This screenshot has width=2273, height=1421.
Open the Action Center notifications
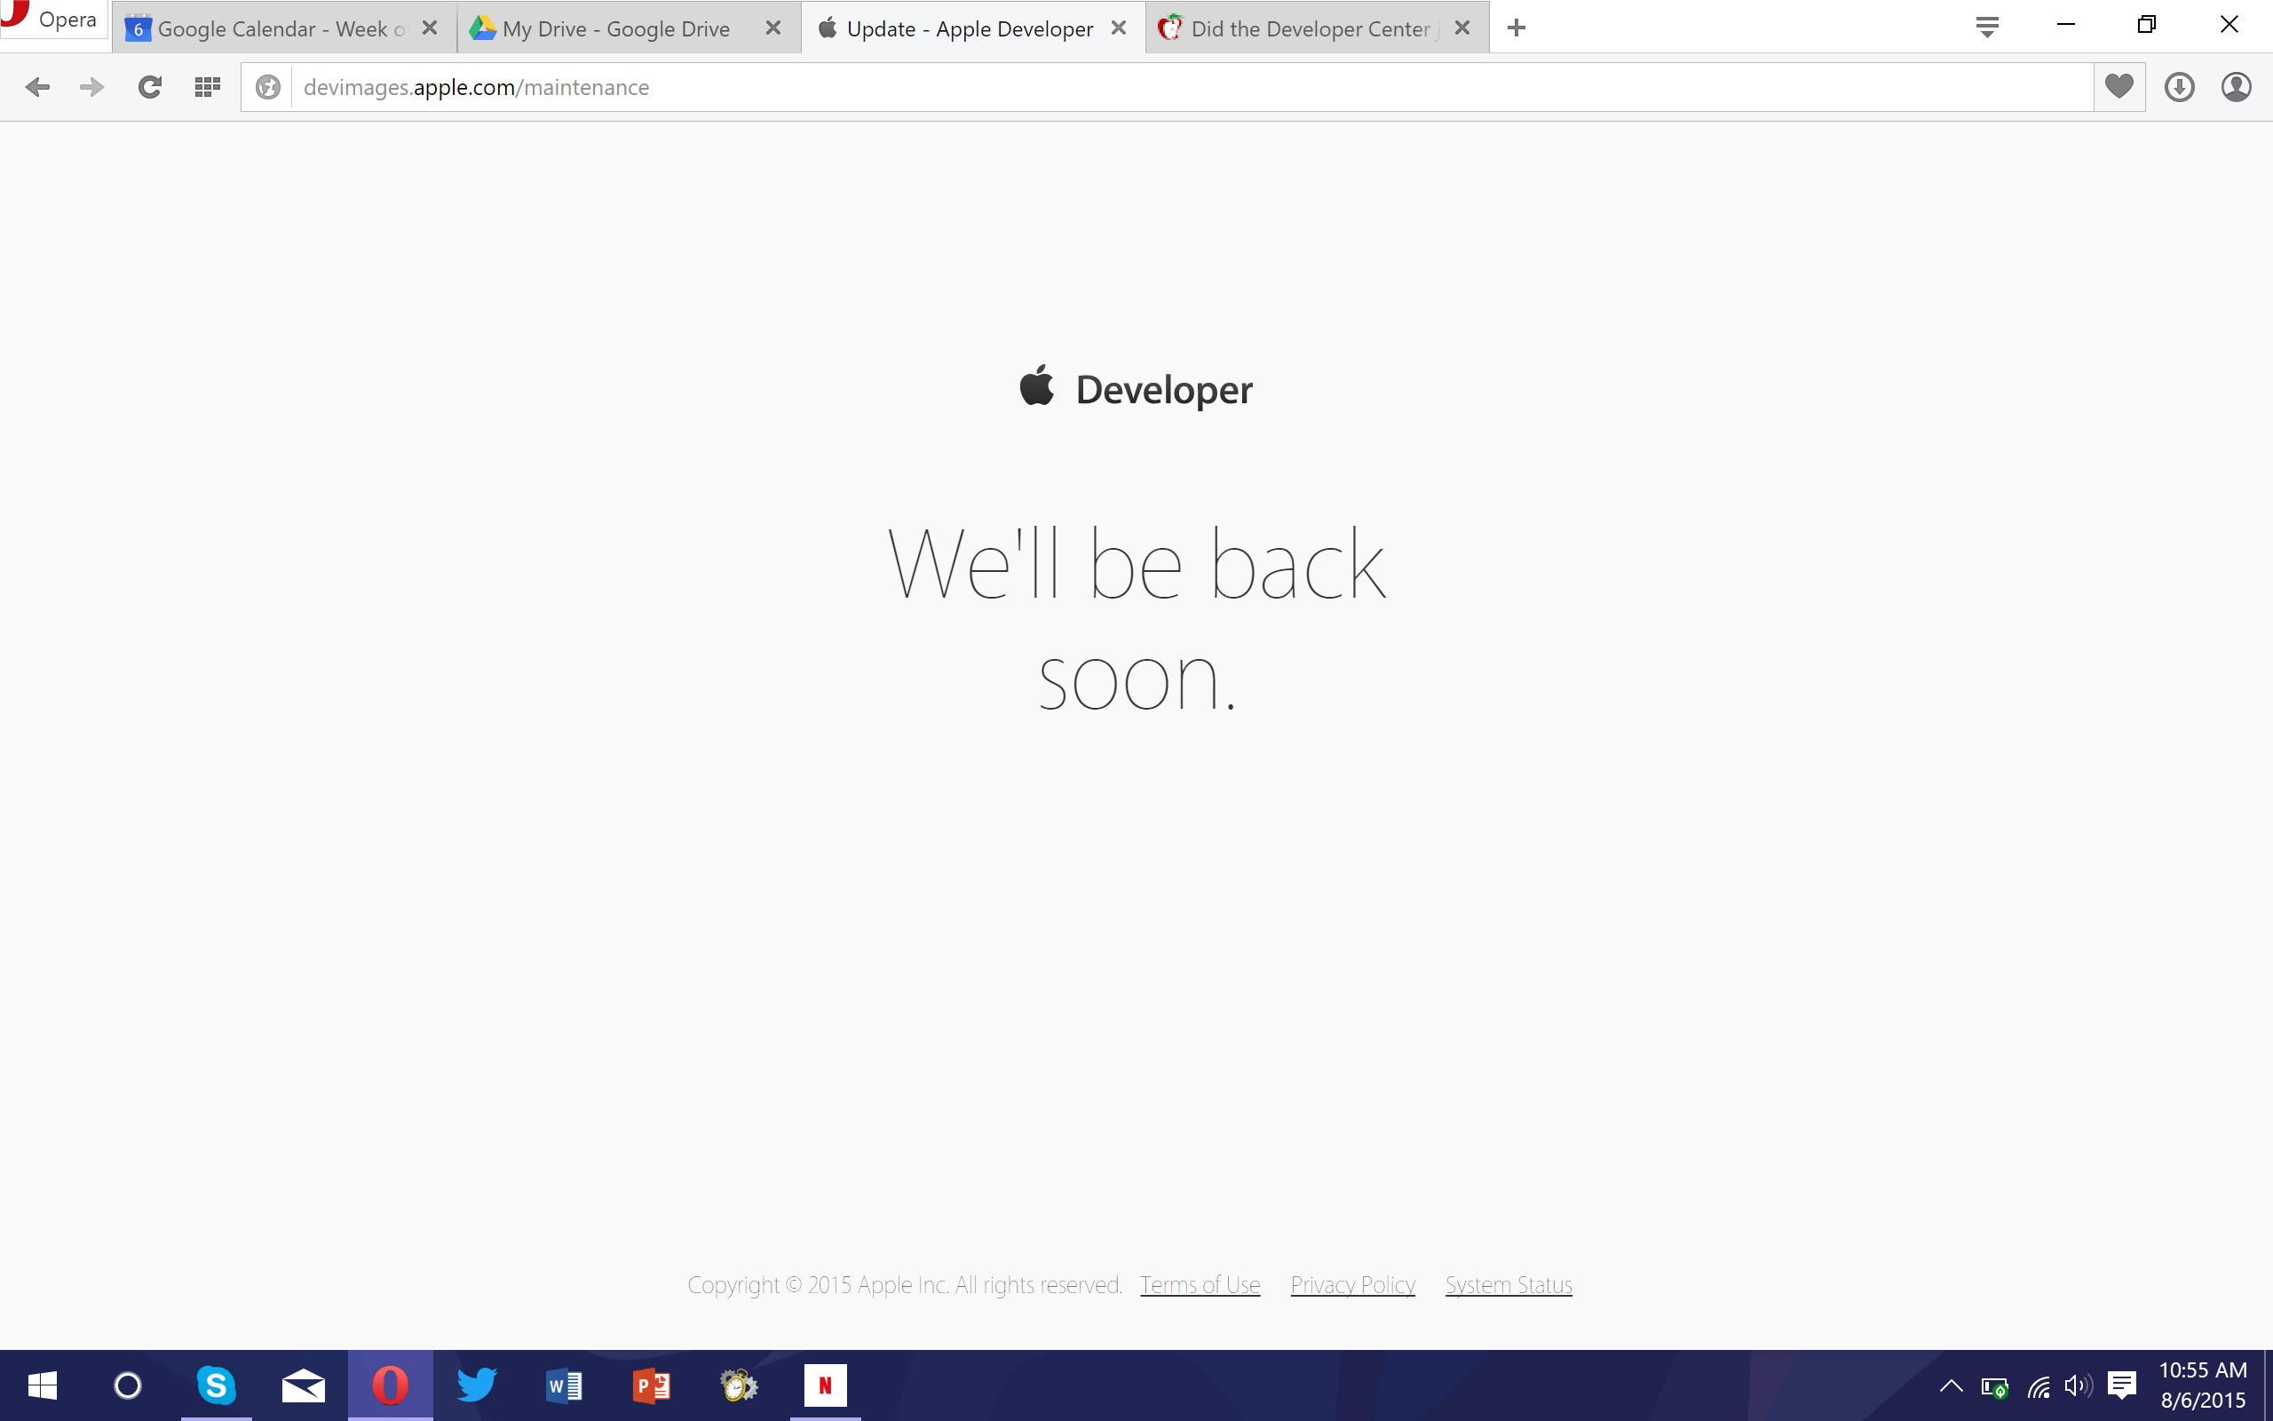click(2122, 1385)
